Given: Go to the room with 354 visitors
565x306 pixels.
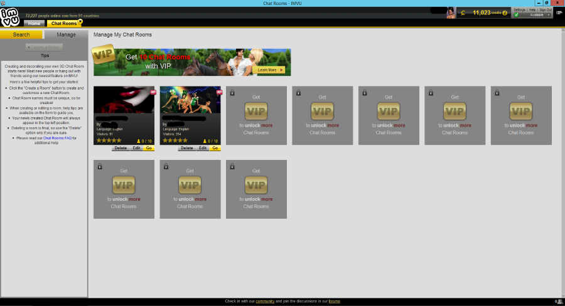Looking at the screenshot, I should 215,149.
